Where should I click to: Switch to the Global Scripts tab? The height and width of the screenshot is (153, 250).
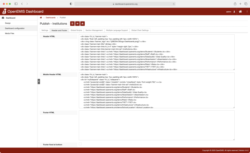(x=76, y=30)
